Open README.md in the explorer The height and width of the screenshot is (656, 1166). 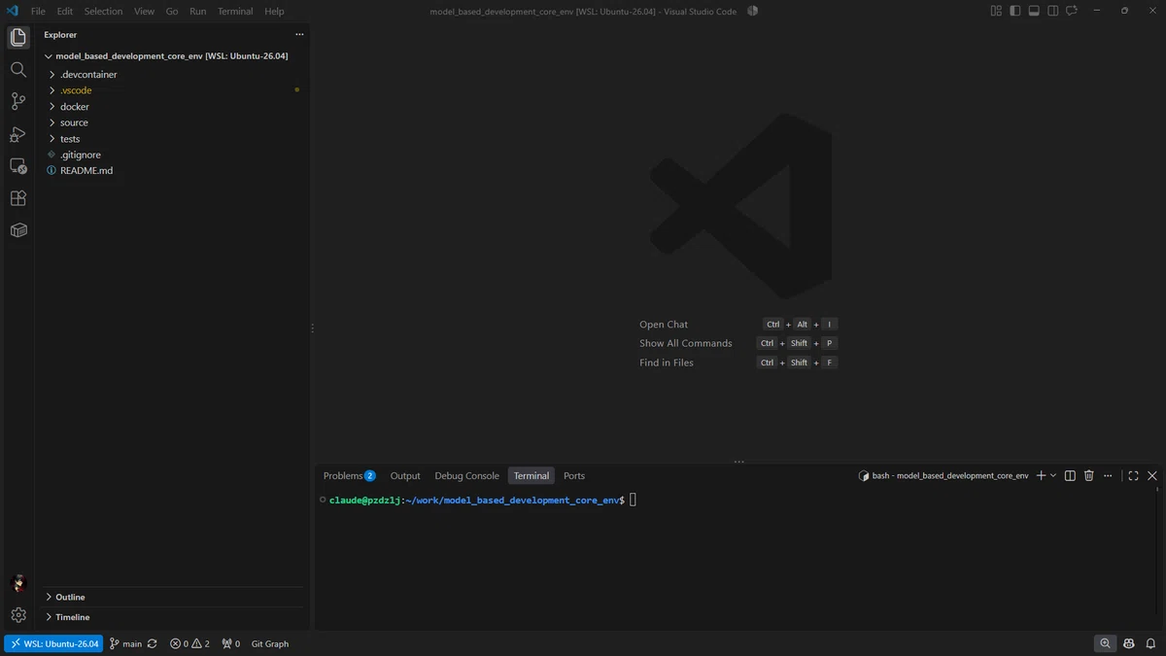point(86,171)
